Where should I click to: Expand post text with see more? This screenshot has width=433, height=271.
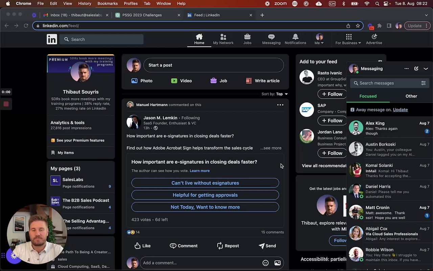tap(271, 148)
